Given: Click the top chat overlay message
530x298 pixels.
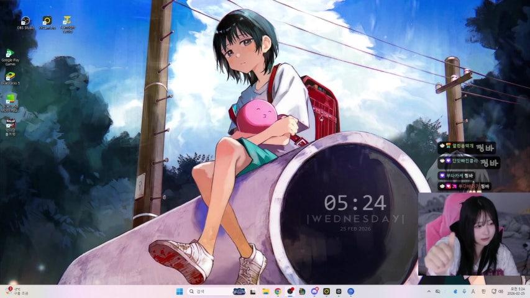Looking at the screenshot, I should pos(467,147).
